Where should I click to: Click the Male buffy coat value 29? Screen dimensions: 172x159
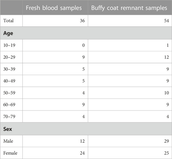pos(166,141)
